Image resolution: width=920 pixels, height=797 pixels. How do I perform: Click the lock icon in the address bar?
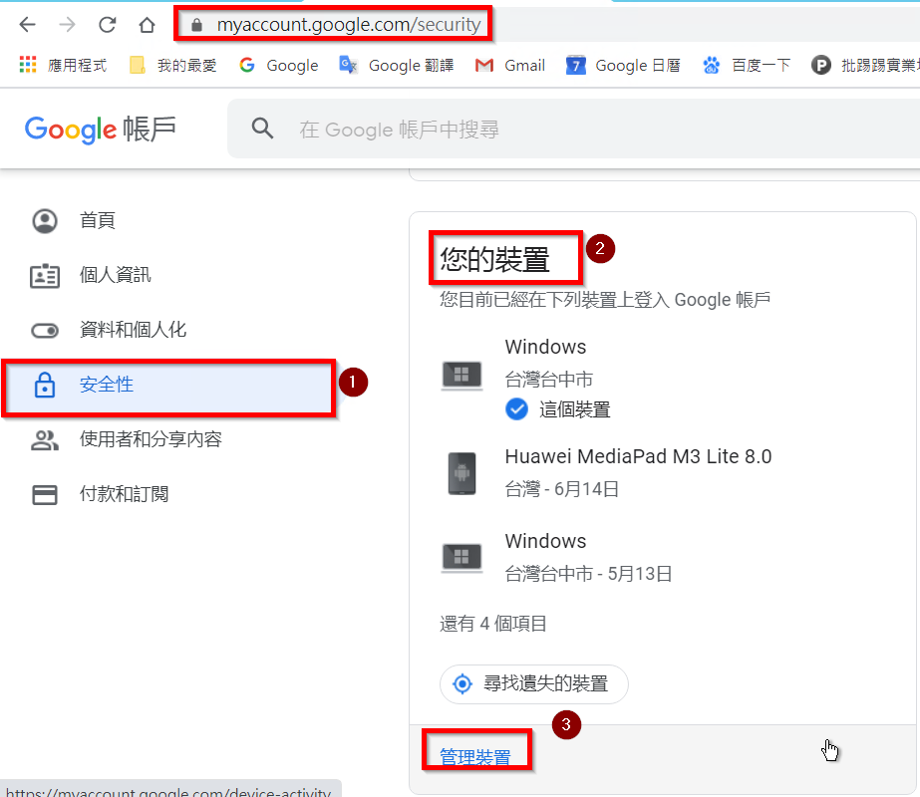(x=196, y=25)
